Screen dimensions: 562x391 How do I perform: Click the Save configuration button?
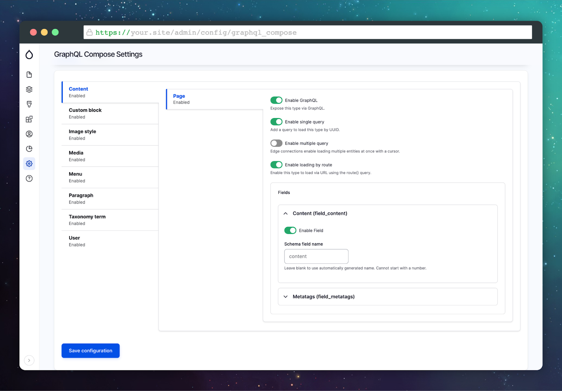91,351
